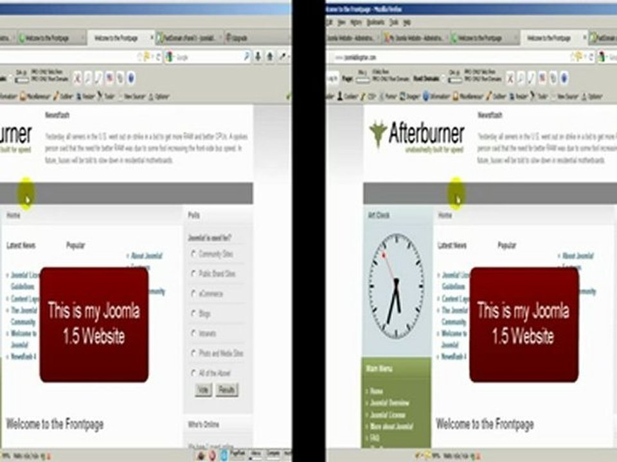Image resolution: width=617 pixels, height=462 pixels.
Task: Click Options in right window developer toolbar
Action: click(592, 96)
